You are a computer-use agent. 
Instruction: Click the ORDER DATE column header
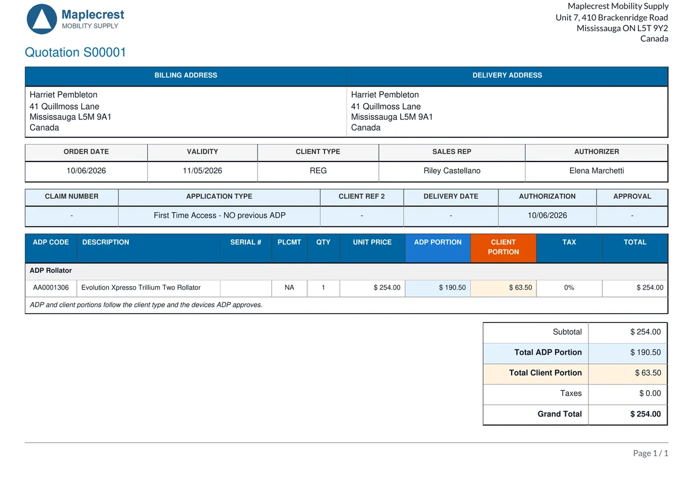point(86,152)
